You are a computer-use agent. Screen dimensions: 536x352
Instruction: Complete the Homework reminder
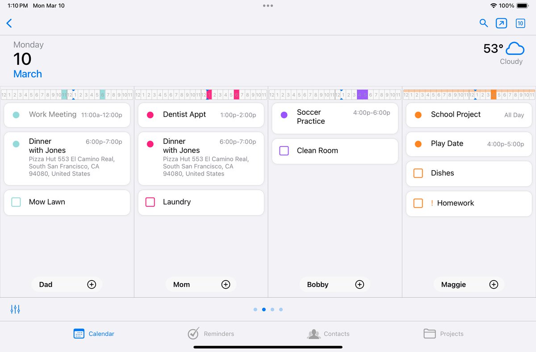tap(418, 203)
